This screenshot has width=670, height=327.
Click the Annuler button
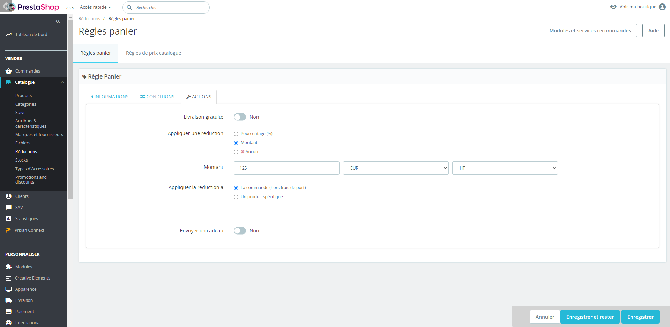pyautogui.click(x=545, y=317)
